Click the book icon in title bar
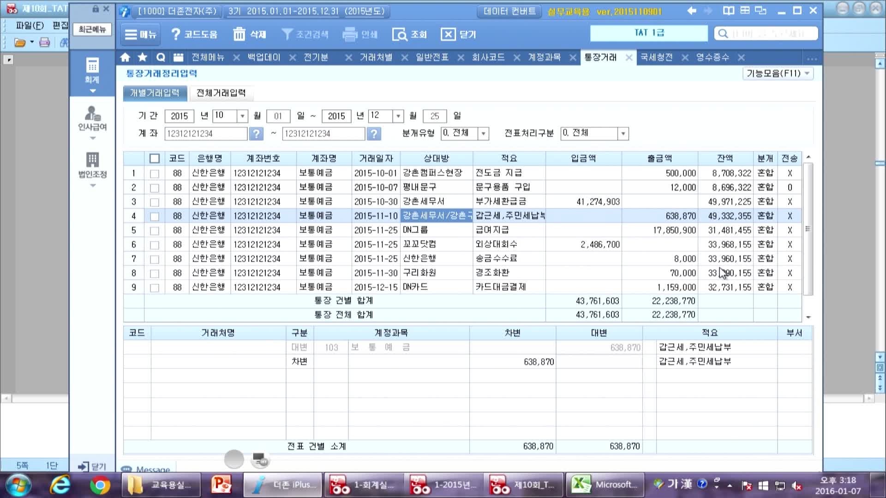886x498 pixels. click(x=729, y=11)
